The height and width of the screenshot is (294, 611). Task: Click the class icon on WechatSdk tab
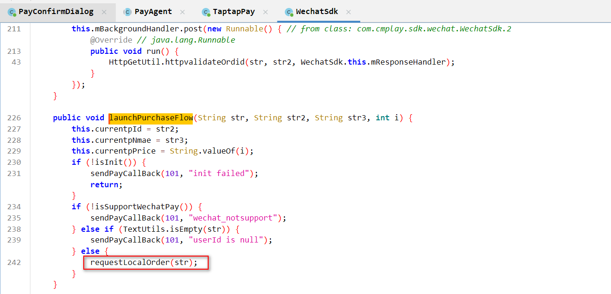coord(289,12)
